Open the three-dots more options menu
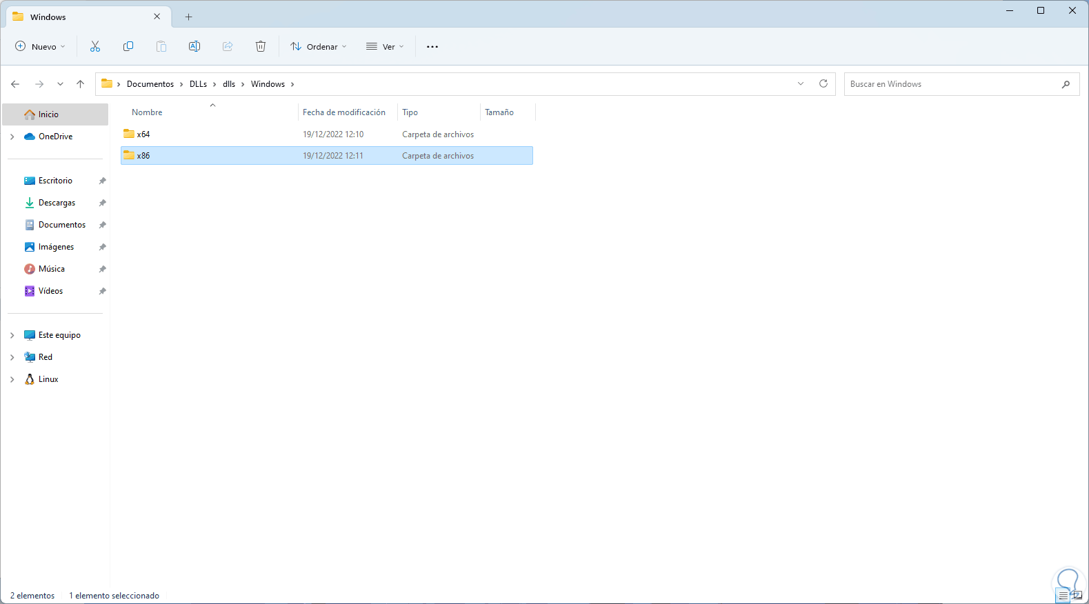Viewport: 1089px width, 604px height. (432, 47)
